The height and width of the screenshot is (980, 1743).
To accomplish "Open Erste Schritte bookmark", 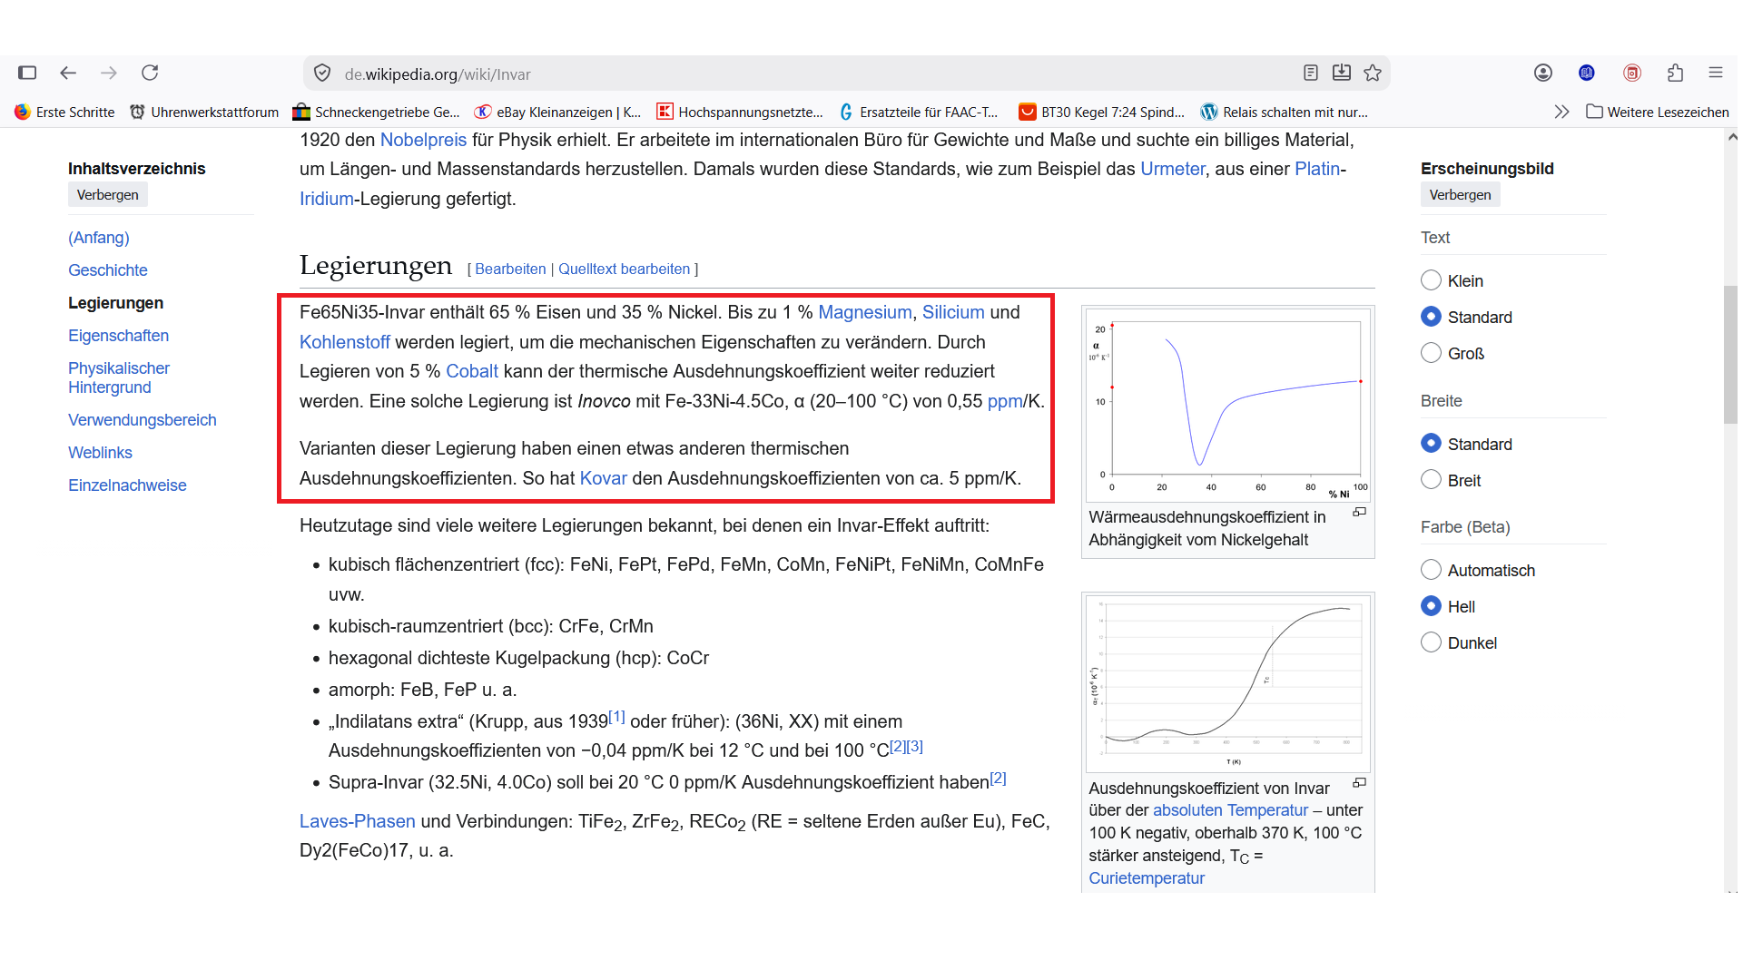I will pos(64,112).
